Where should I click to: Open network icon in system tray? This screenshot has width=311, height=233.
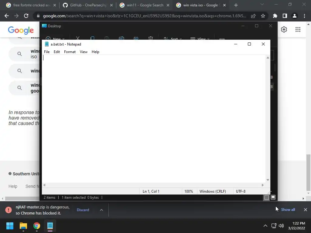click(274, 226)
